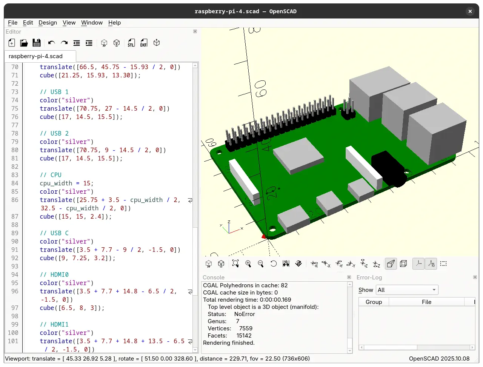Click the Export as STL icon
The height and width of the screenshot is (367, 483).
[131, 43]
